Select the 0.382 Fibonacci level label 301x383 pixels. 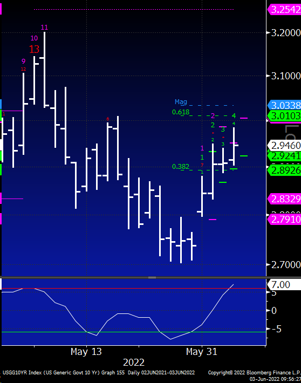(x=181, y=167)
